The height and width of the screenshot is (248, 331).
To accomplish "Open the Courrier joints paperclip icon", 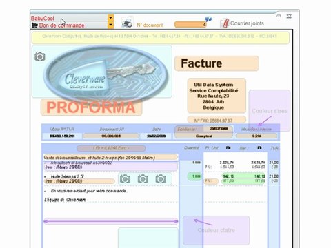I will (x=225, y=23).
